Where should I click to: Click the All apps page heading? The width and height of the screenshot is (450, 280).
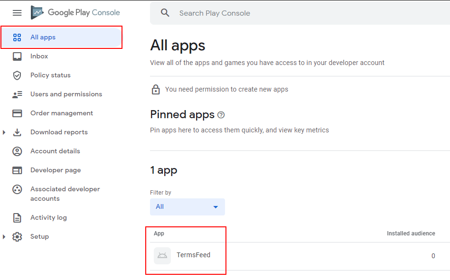click(x=178, y=46)
